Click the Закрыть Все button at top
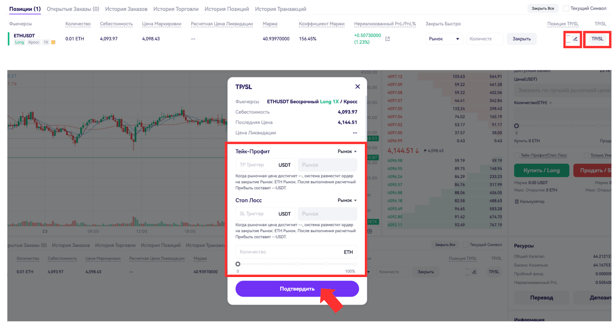Image resolution: width=616 pixels, height=325 pixels. coord(542,8)
